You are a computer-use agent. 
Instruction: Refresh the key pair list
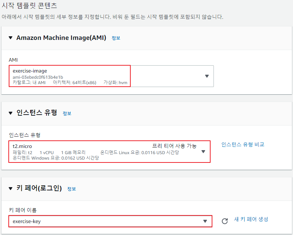(225, 221)
